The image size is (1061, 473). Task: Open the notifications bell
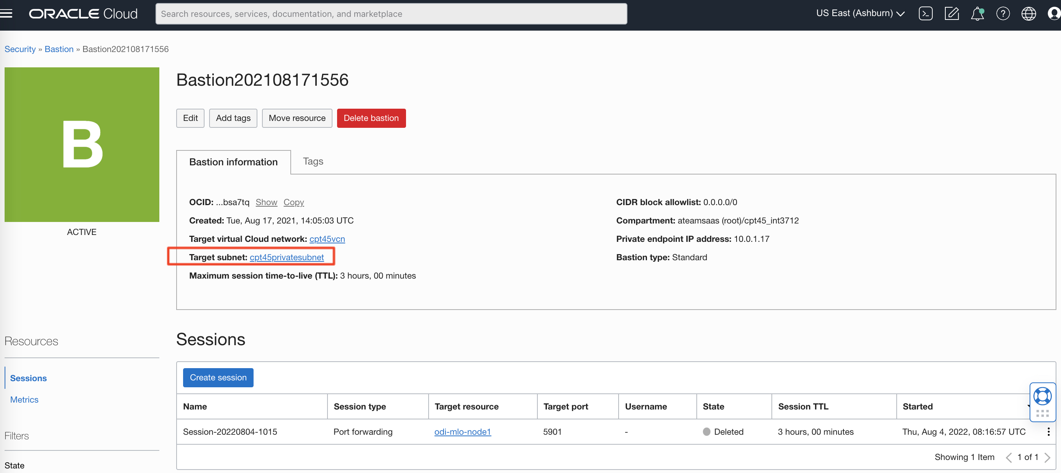(977, 13)
